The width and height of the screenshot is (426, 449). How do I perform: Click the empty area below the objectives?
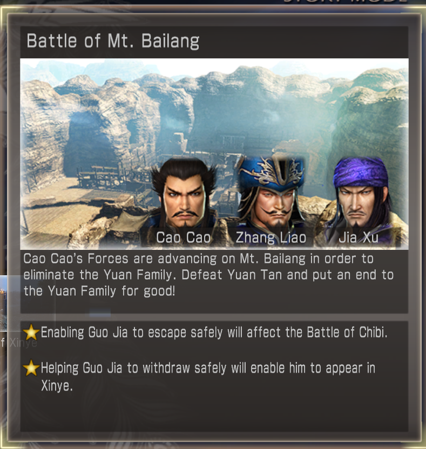214,412
